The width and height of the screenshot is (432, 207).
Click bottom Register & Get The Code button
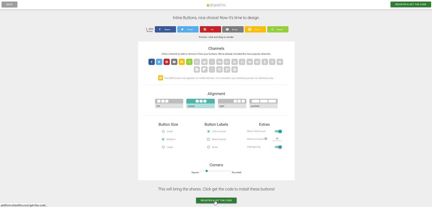click(216, 201)
